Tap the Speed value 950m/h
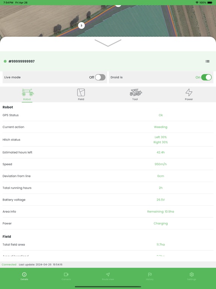Viewport: 216px width, 289px height. pos(161,164)
